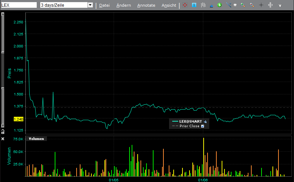Toggle the Prior Close checkbox
The image size is (294, 182).
(x=203, y=126)
